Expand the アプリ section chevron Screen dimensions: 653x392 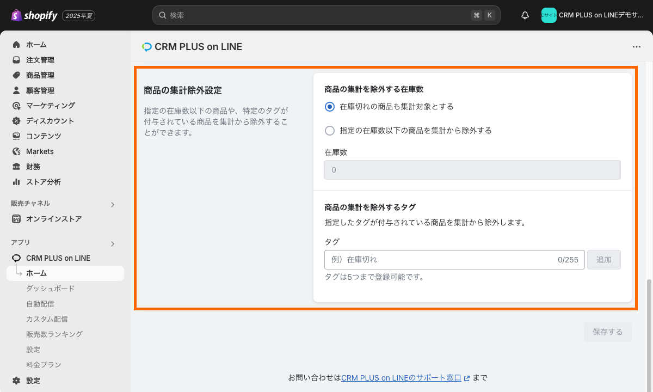(113, 244)
